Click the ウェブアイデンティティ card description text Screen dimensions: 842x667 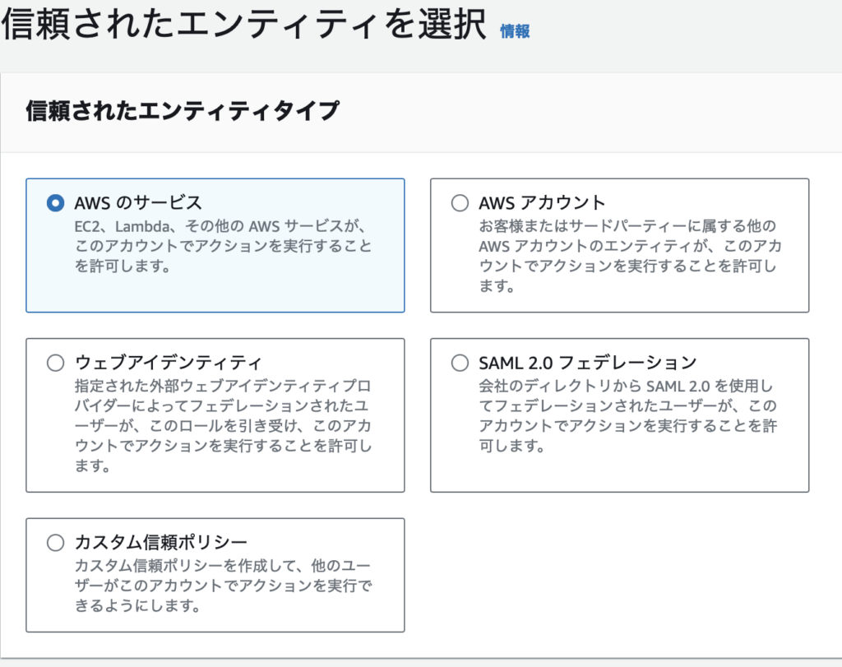(223, 425)
